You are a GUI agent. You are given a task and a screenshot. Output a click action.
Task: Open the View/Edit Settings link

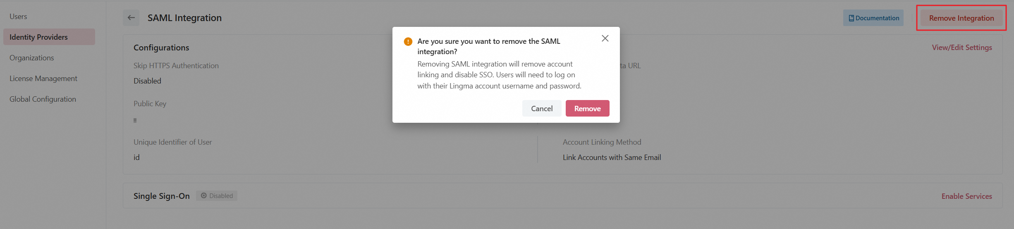click(962, 48)
